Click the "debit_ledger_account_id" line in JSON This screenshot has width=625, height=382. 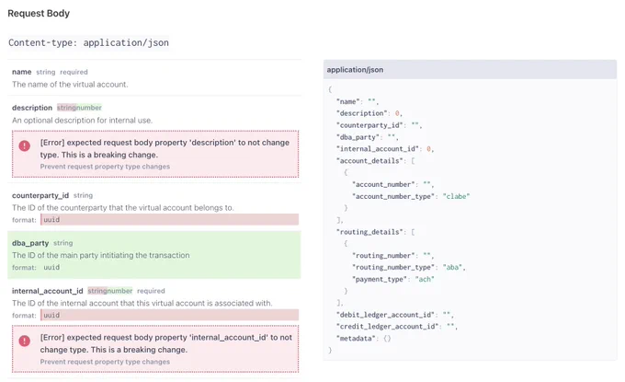coord(395,315)
